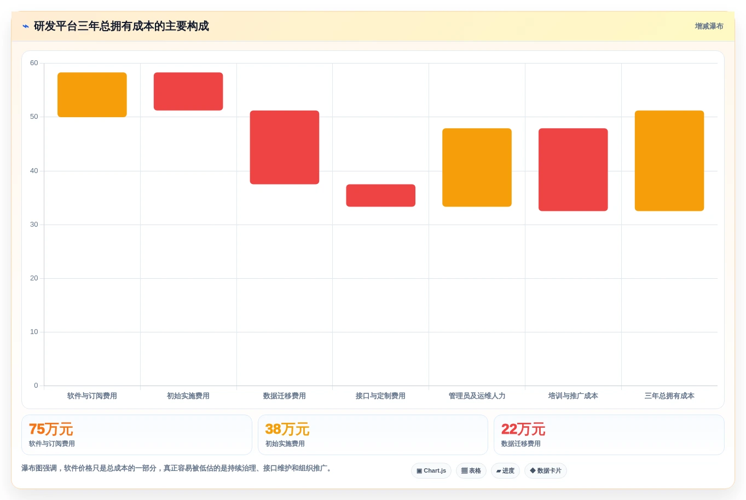Screen dimensions: 746x500
Task: Click the x-axis label 初始实施费用
Action: pyautogui.click(x=188, y=396)
